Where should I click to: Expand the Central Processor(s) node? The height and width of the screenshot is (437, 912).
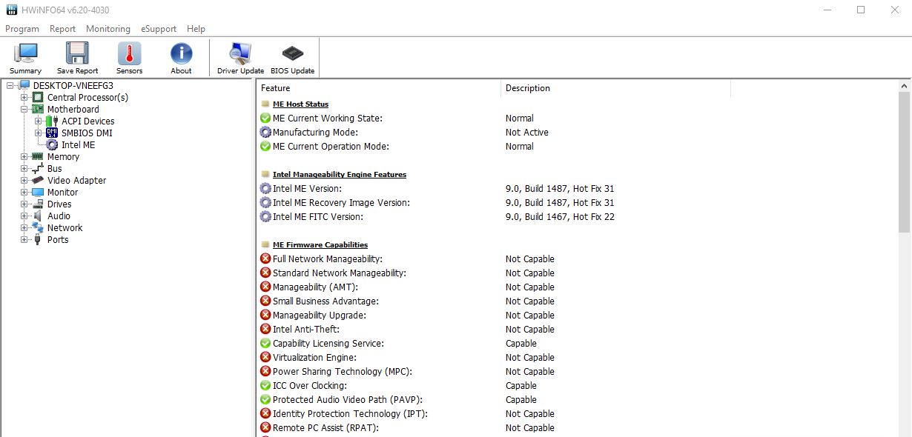[x=24, y=97]
